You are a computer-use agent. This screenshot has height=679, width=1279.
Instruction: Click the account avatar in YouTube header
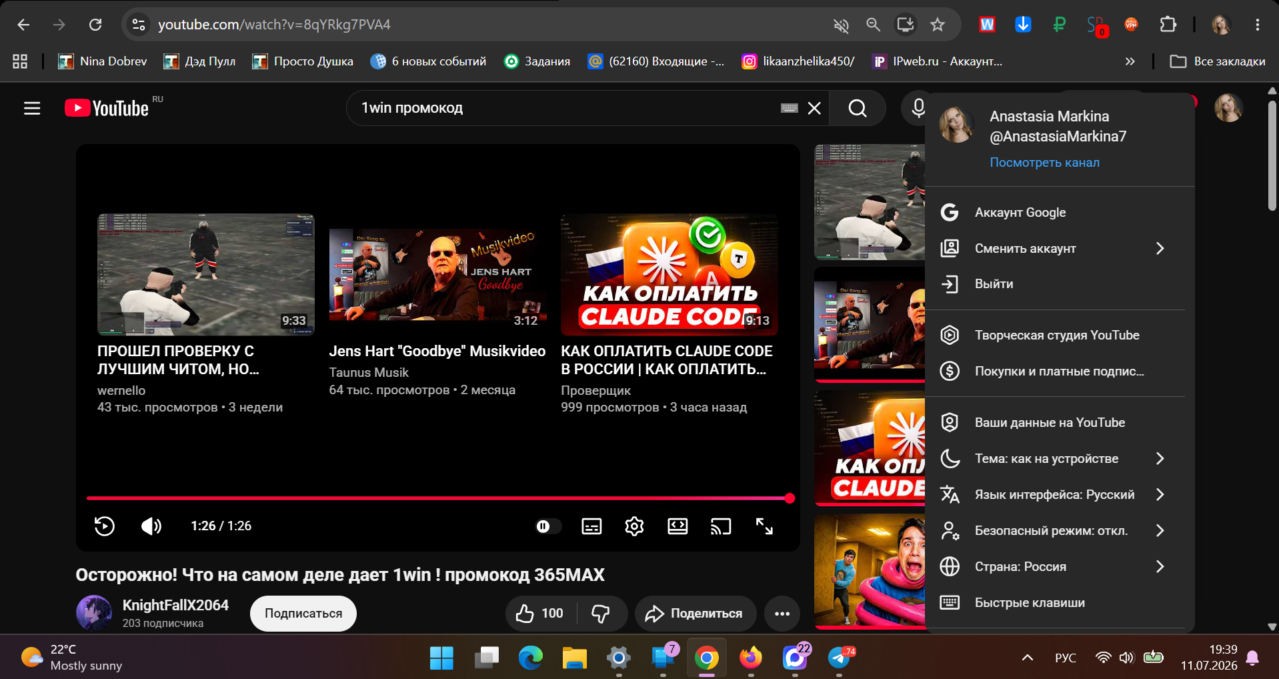tap(1228, 108)
